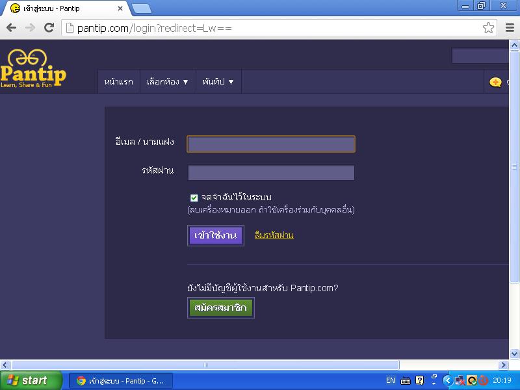
Task: Go back using the browser back arrow
Action: [x=11, y=27]
